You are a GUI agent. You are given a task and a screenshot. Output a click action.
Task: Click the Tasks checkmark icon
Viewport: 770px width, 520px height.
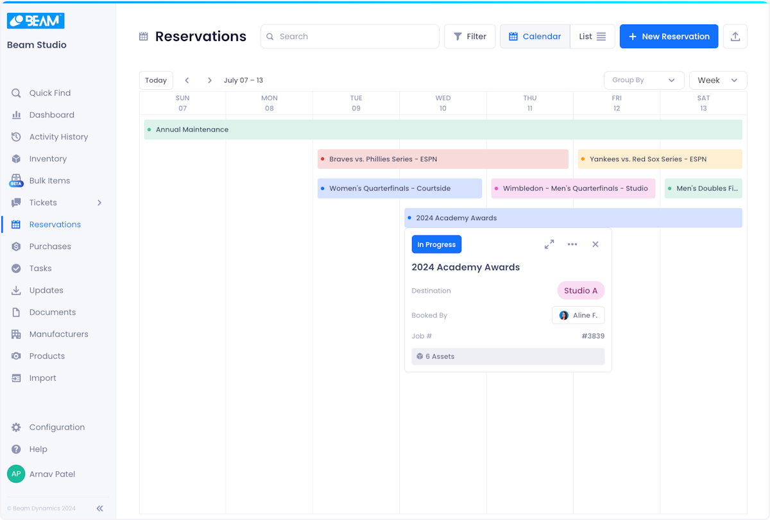[x=16, y=268]
